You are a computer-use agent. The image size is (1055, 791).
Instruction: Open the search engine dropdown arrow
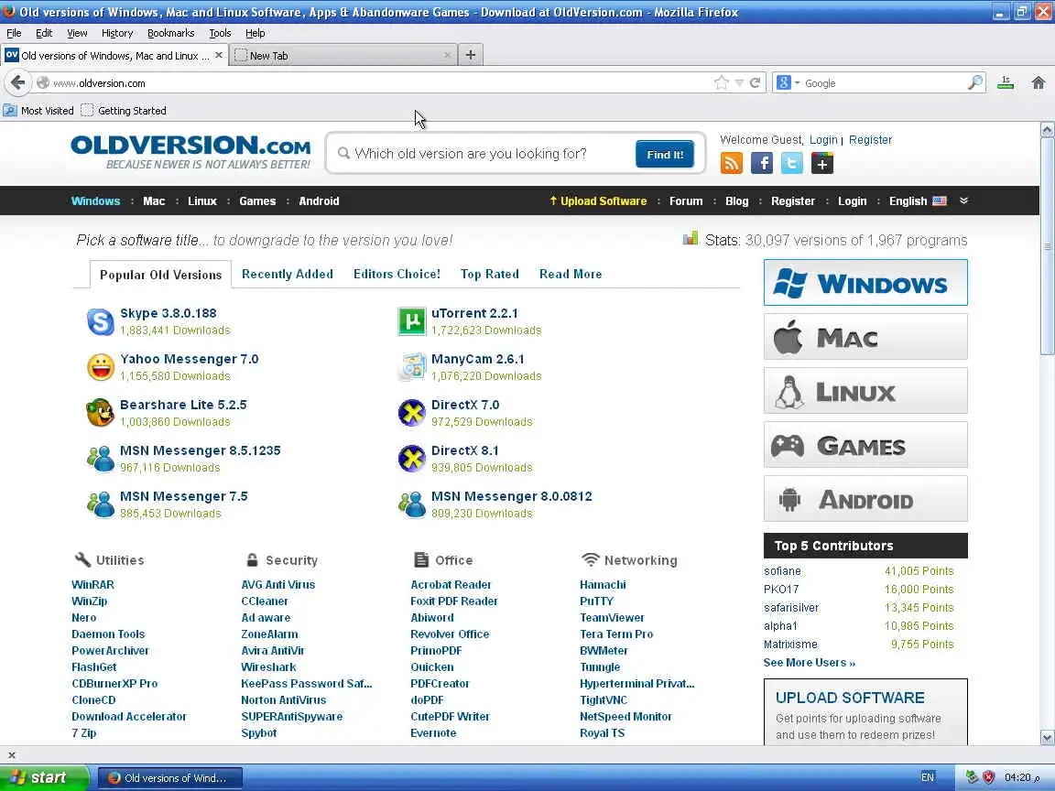pyautogui.click(x=798, y=83)
